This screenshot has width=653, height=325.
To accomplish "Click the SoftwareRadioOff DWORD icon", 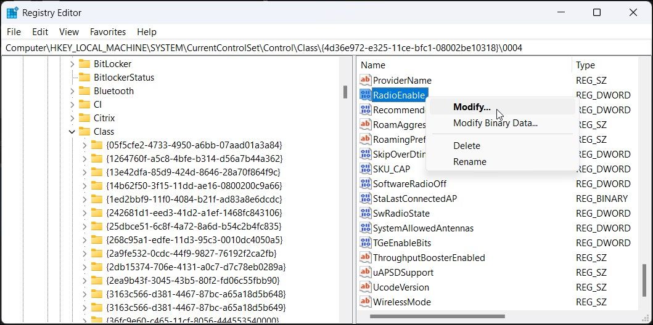I will [365, 183].
